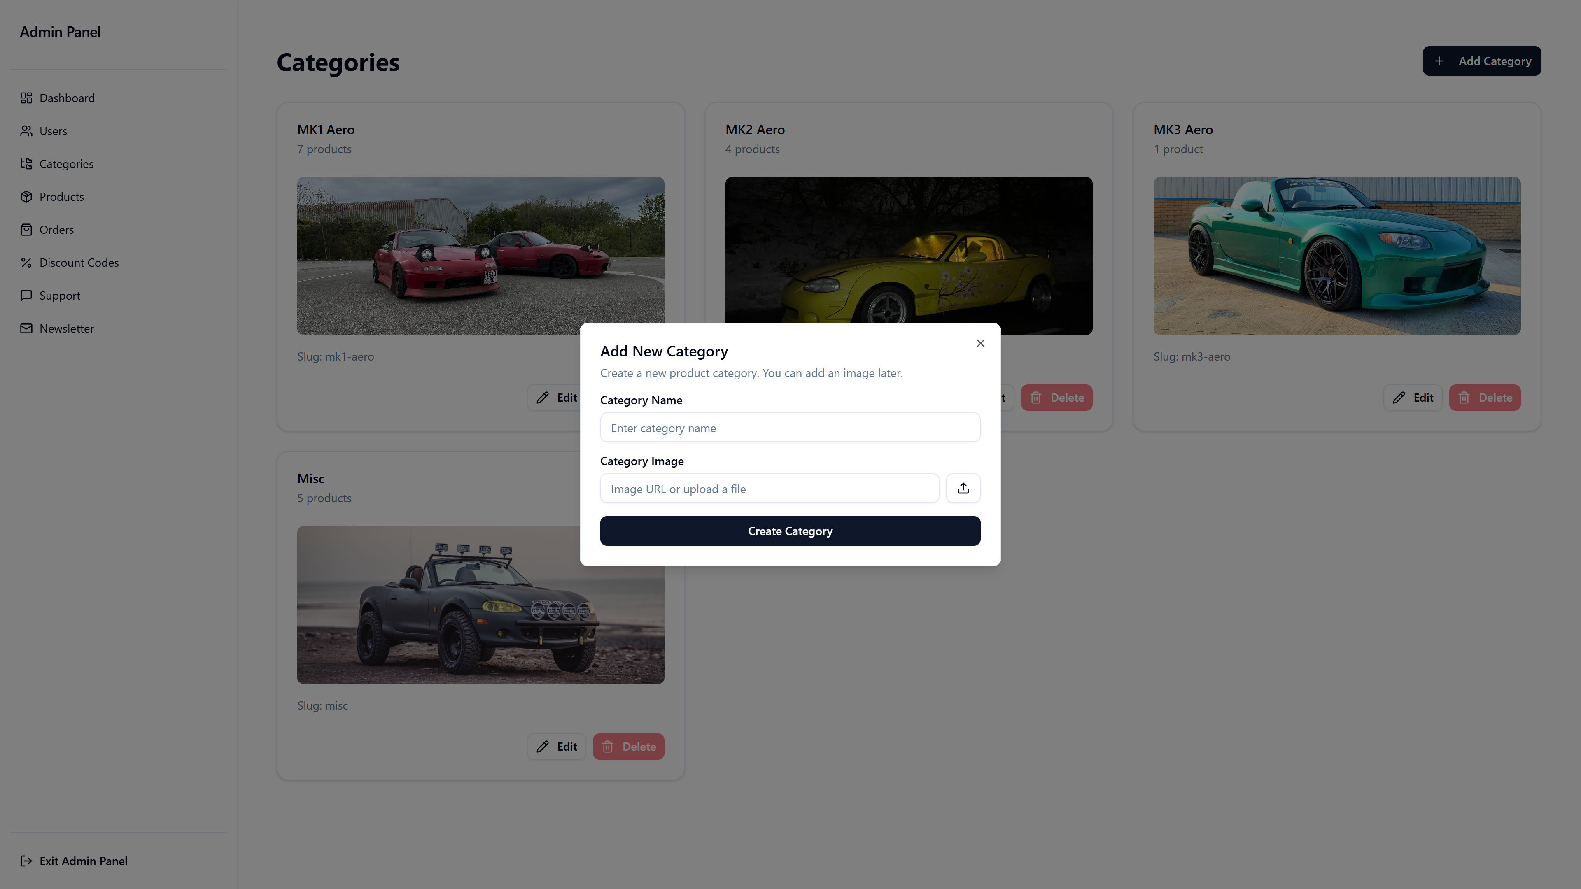Click the MK2 Aero yellow car image

tap(908, 250)
